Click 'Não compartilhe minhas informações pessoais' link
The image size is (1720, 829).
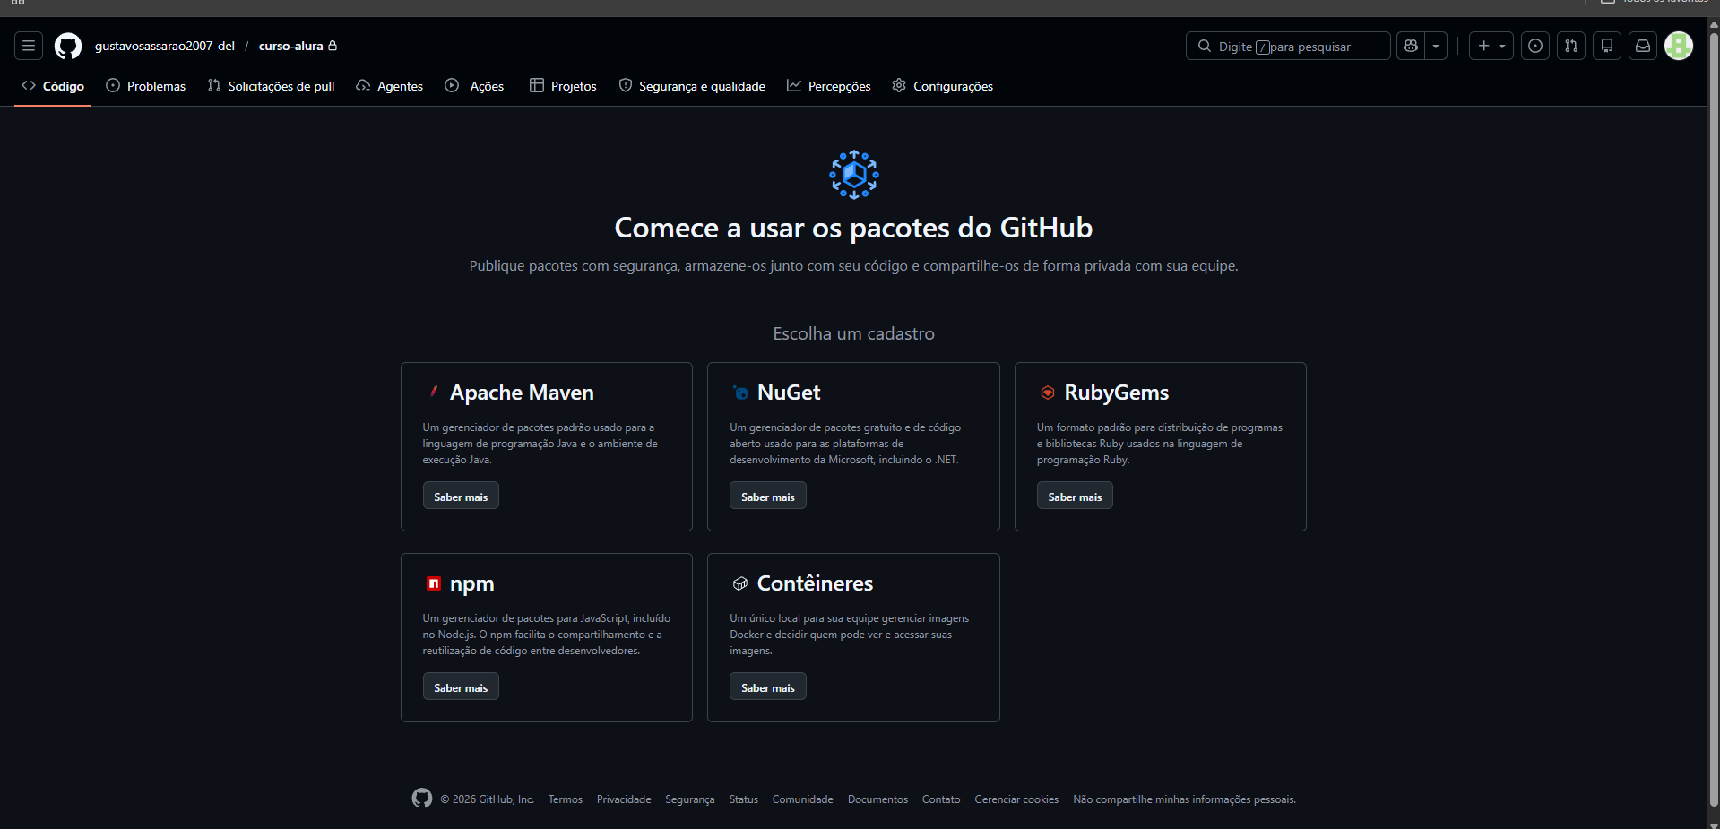1185,799
